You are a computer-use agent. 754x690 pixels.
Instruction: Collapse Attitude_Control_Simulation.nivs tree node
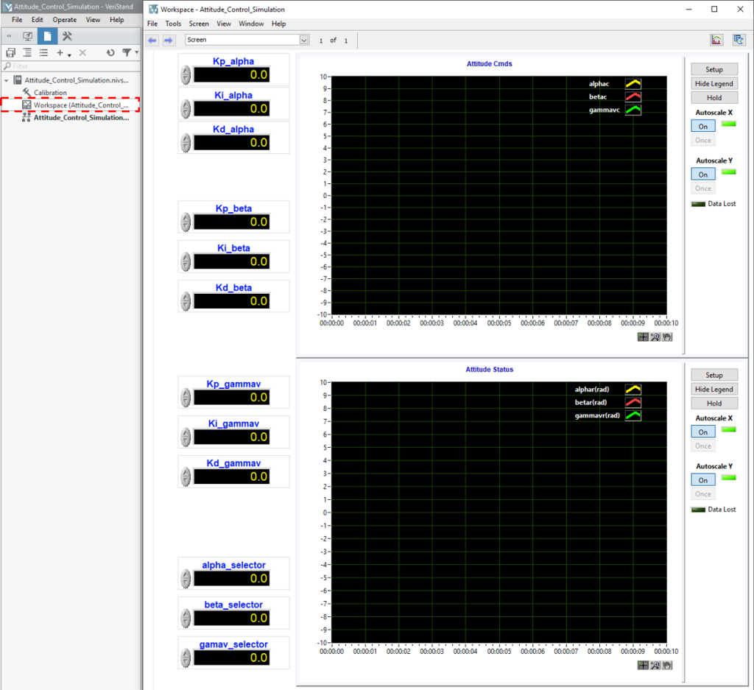pos(6,80)
